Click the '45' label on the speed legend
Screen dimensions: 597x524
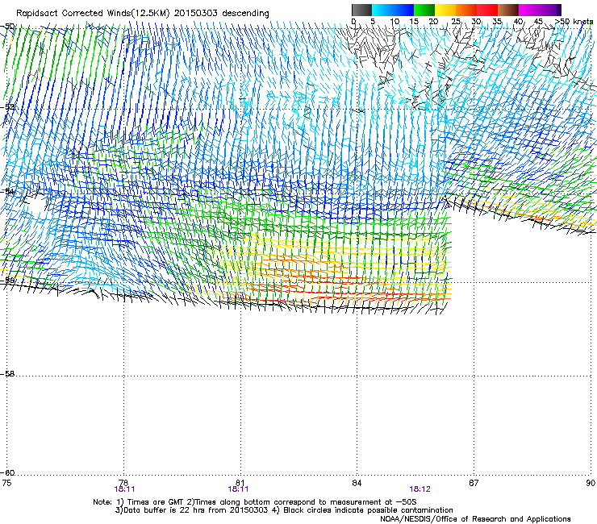[538, 22]
